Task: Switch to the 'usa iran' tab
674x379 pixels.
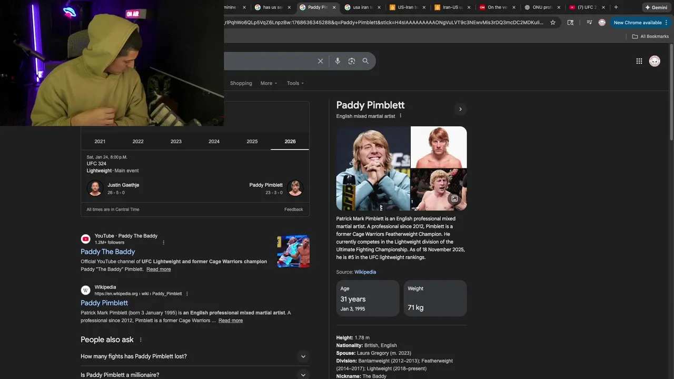Action: [x=363, y=7]
